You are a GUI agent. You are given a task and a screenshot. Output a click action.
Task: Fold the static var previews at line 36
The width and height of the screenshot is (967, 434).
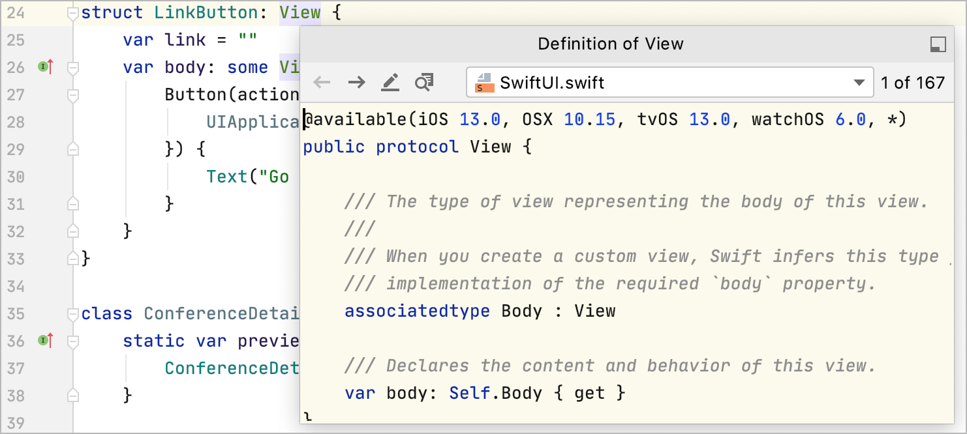(x=73, y=341)
